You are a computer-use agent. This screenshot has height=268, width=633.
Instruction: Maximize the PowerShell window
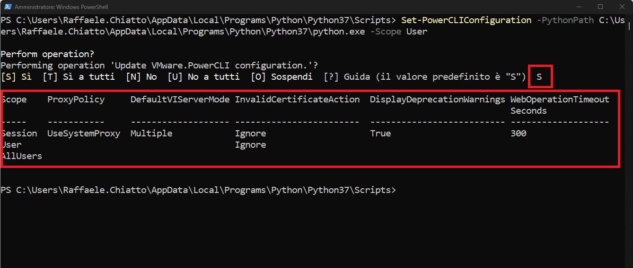pyautogui.click(x=600, y=7)
